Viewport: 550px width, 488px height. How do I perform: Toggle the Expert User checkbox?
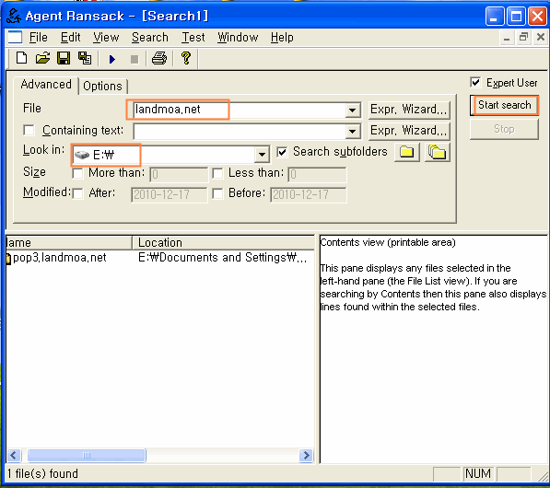pos(475,82)
